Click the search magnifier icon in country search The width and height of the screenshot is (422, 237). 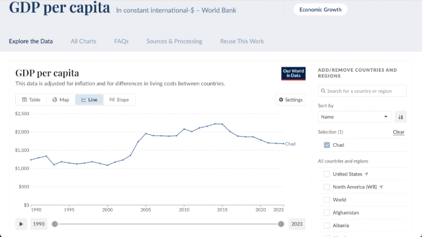point(323,91)
